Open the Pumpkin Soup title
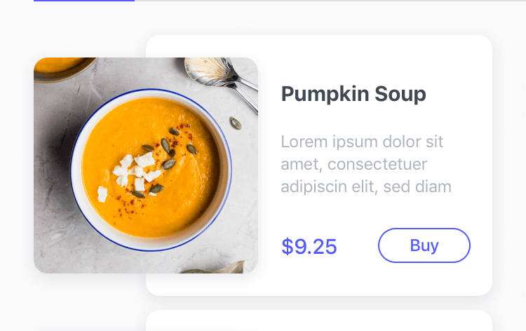 pyautogui.click(x=353, y=94)
